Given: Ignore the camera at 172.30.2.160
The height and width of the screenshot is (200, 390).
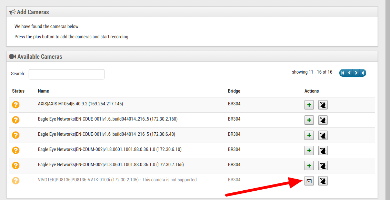Looking at the screenshot, I should point(323,120).
